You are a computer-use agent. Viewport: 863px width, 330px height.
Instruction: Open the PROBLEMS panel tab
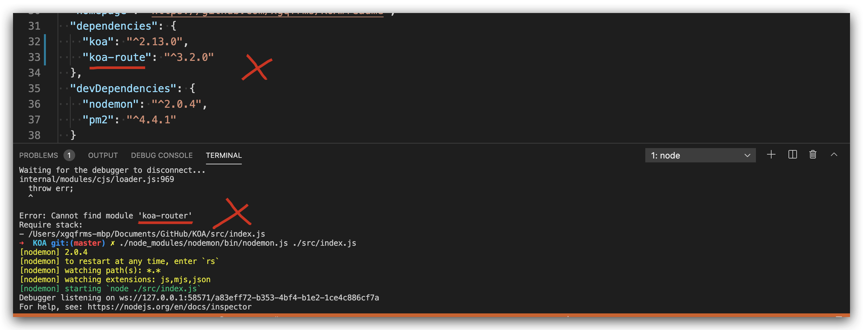click(x=38, y=156)
